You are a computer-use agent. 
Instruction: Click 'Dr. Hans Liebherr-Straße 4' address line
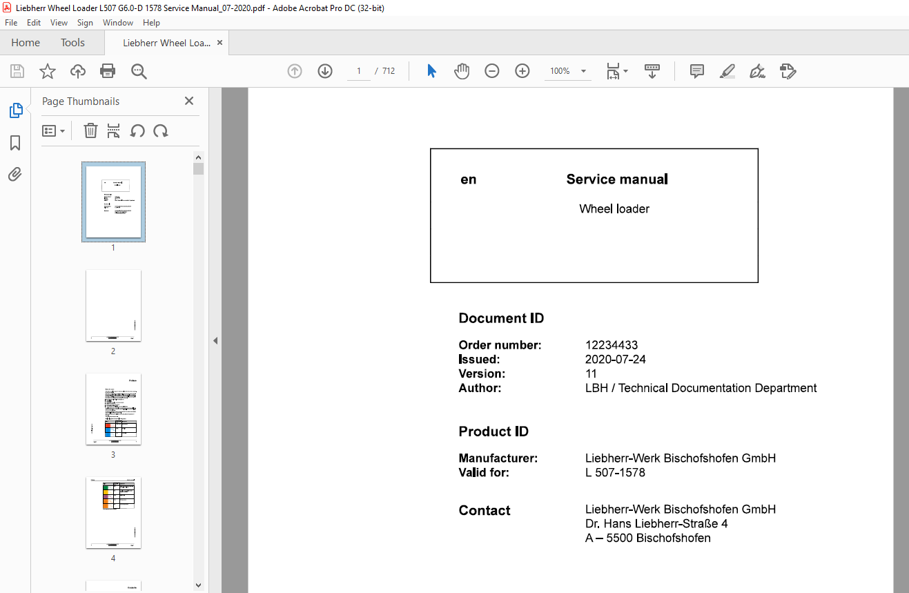point(656,523)
